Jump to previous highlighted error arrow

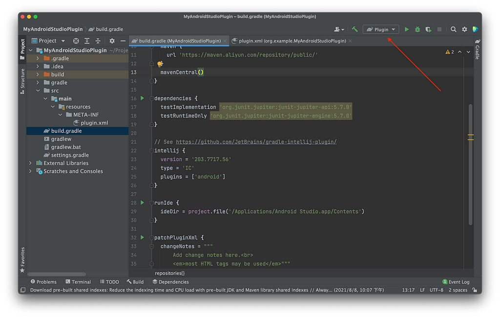coord(459,52)
